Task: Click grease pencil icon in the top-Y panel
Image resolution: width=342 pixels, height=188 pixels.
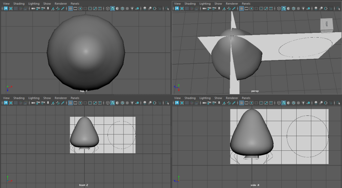Action: (63, 9)
